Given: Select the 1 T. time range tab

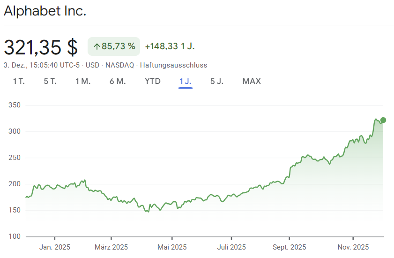Looking at the screenshot, I should [x=19, y=81].
